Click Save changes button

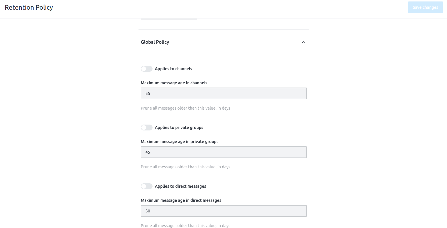point(425,7)
